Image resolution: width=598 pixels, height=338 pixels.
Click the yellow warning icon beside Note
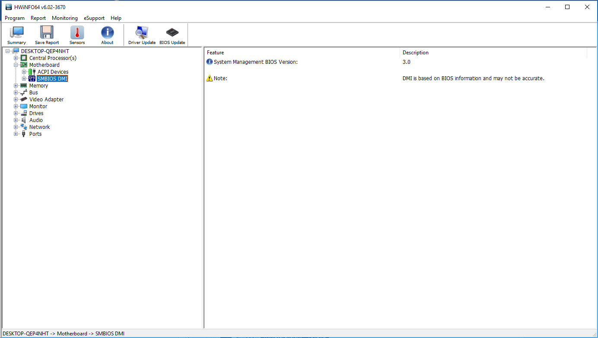pyautogui.click(x=210, y=78)
